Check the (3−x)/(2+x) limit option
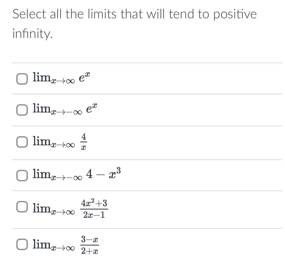Viewport: 285px width, 273px height. pyautogui.click(x=22, y=245)
